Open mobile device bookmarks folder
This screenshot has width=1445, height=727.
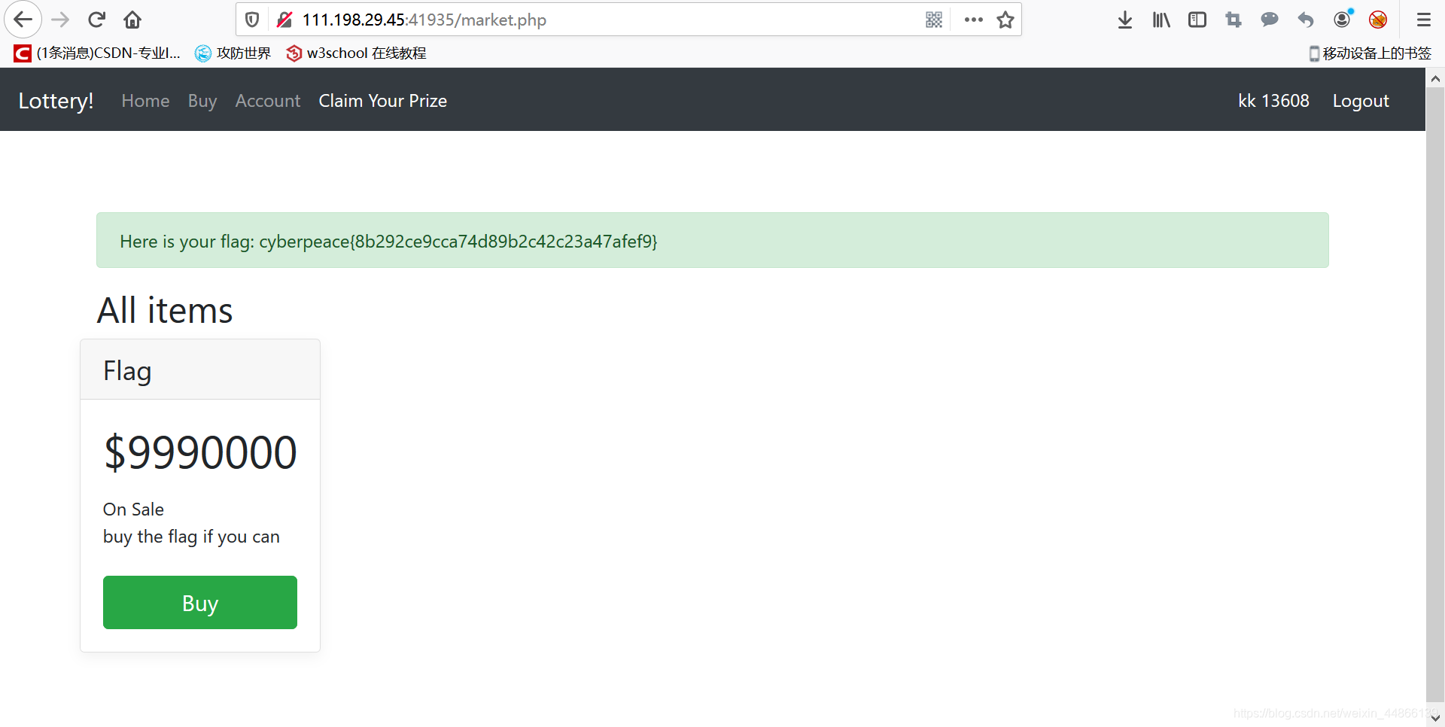pos(1370,53)
